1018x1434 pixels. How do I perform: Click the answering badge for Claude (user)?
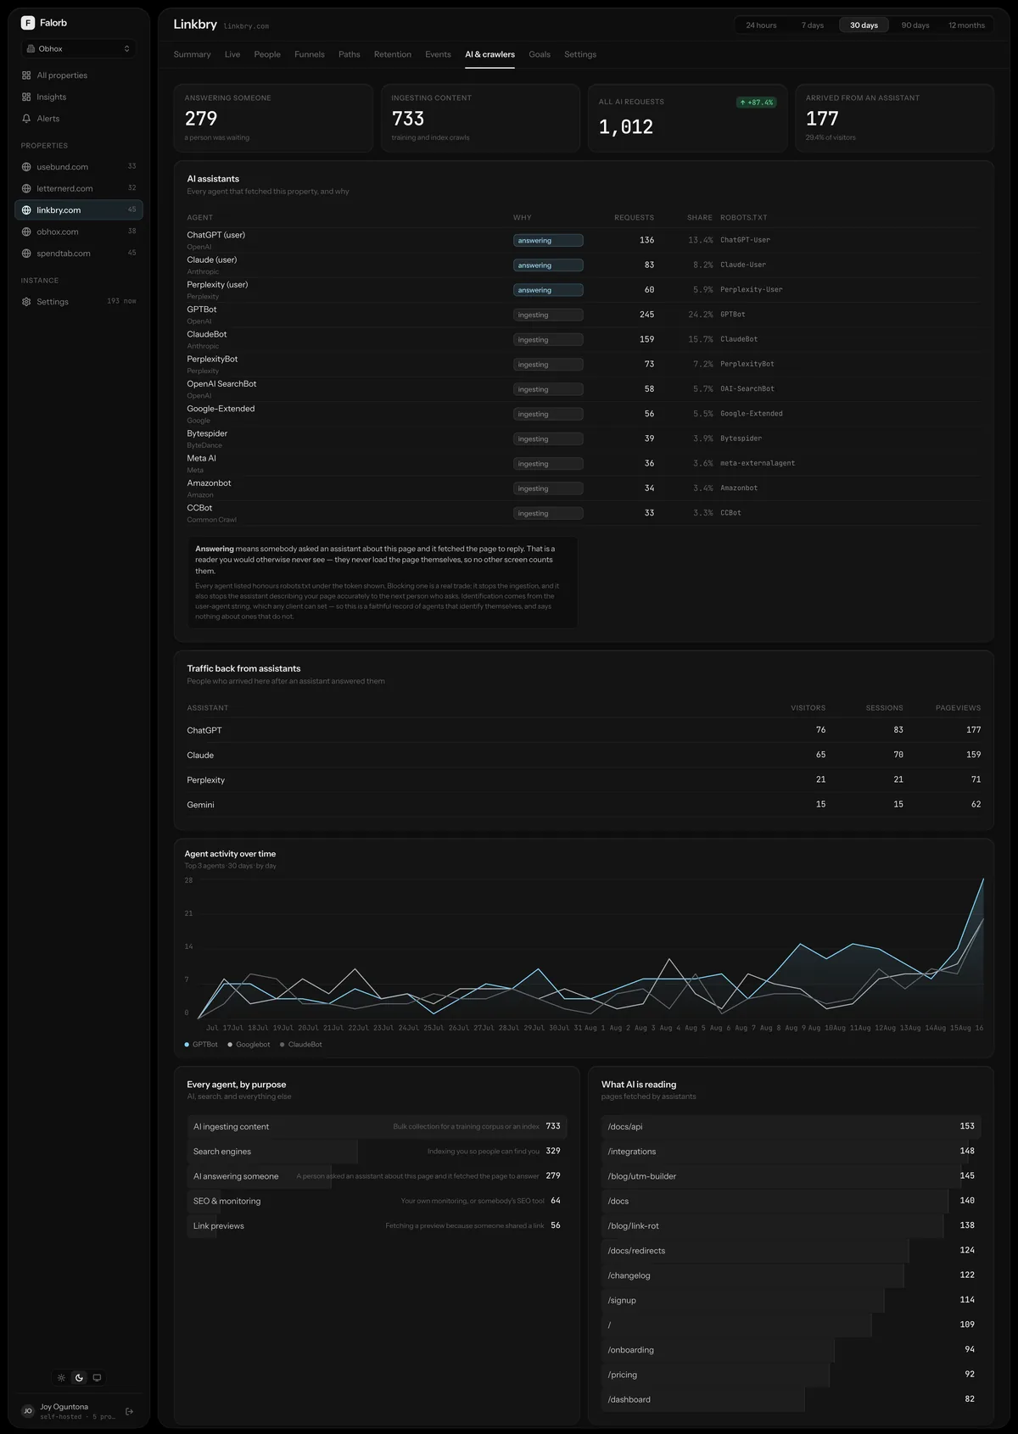coord(548,265)
